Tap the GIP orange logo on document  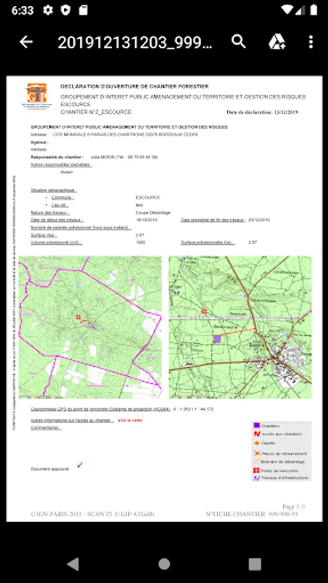[36, 96]
